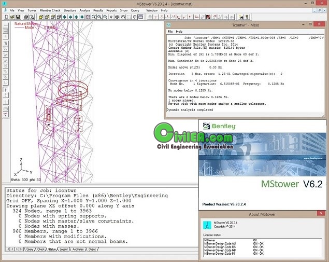Viewport: 329px width, 262px height.
Task: Switch to the Output tab
Action: click(x=92, y=250)
